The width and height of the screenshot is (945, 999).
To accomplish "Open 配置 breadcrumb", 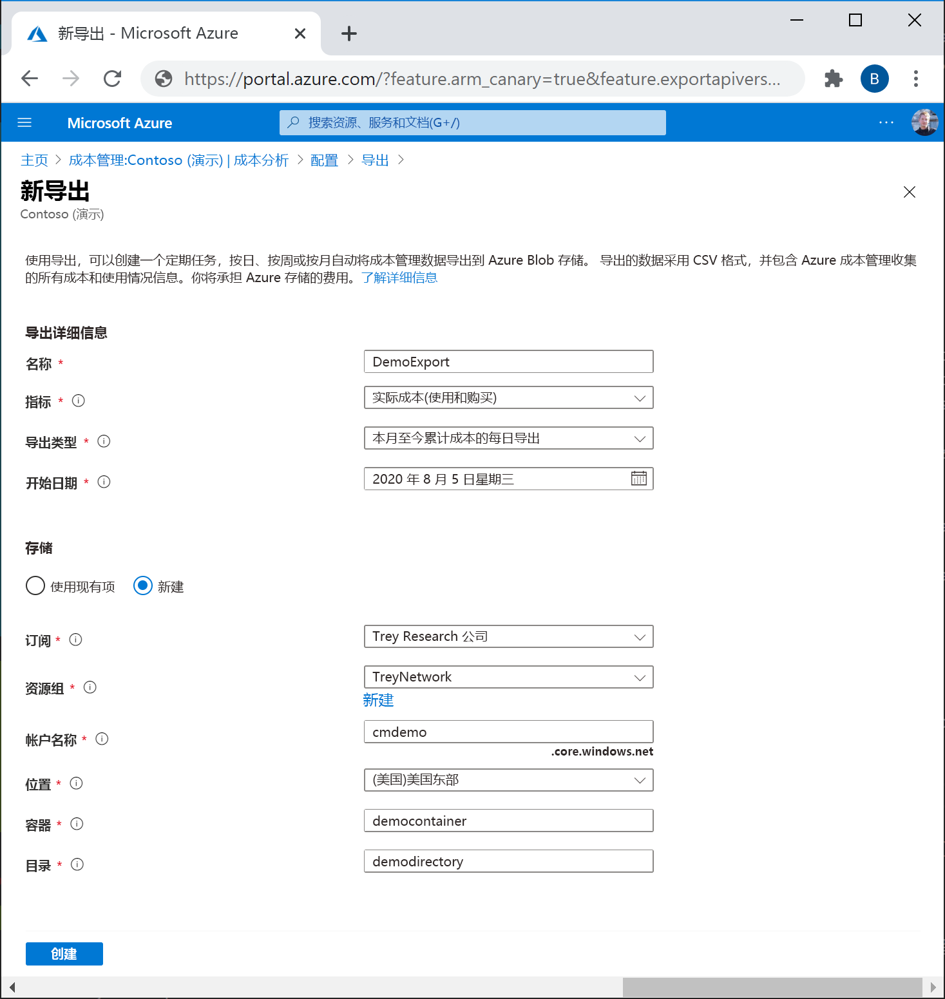I will point(324,160).
